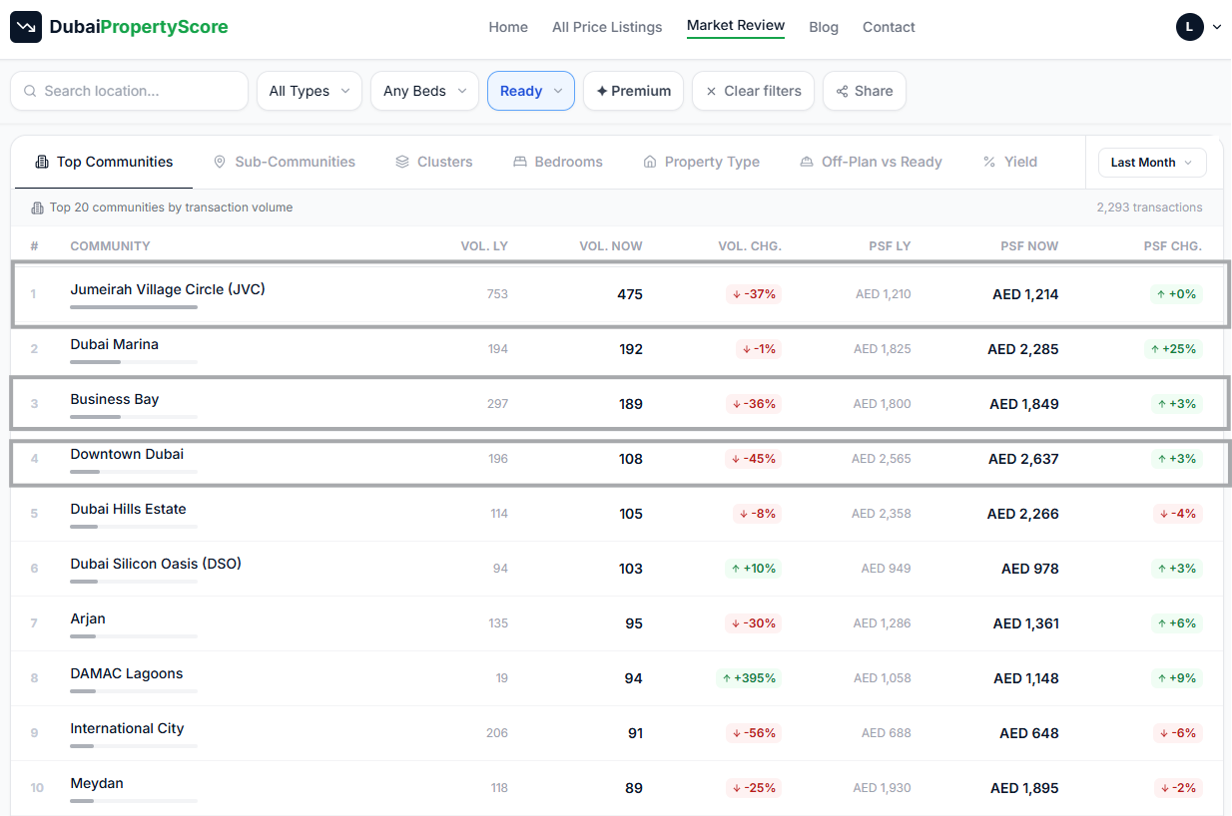This screenshot has height=816, width=1232.
Task: Click the DubaiPropertyScore logo icon
Action: click(x=26, y=27)
